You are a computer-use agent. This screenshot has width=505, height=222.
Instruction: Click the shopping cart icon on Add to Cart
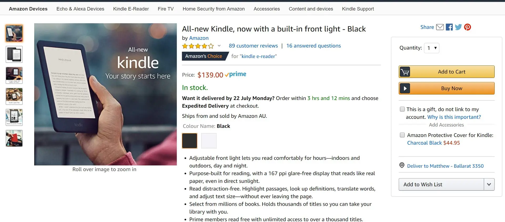[x=405, y=72]
